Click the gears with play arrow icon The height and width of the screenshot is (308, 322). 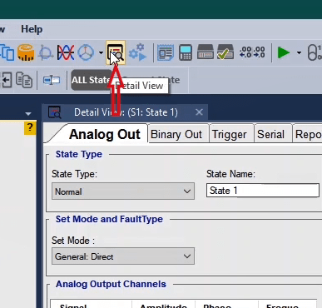[137, 52]
